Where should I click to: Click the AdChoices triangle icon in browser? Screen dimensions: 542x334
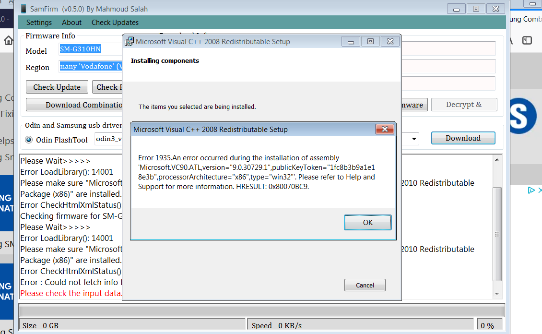click(x=531, y=190)
